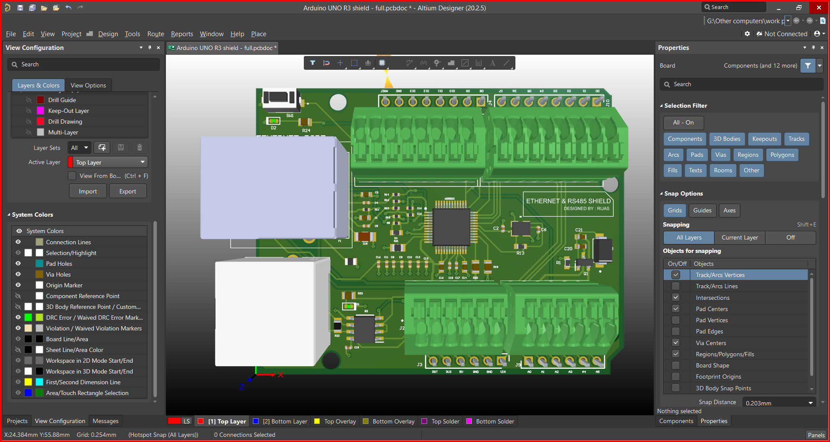
Task: Collapse the Snap Options section
Action: pos(662,193)
